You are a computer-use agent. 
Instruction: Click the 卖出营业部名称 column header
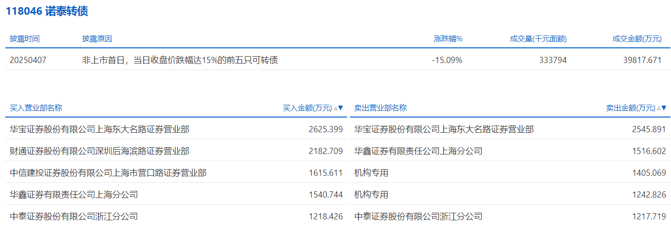coord(380,108)
